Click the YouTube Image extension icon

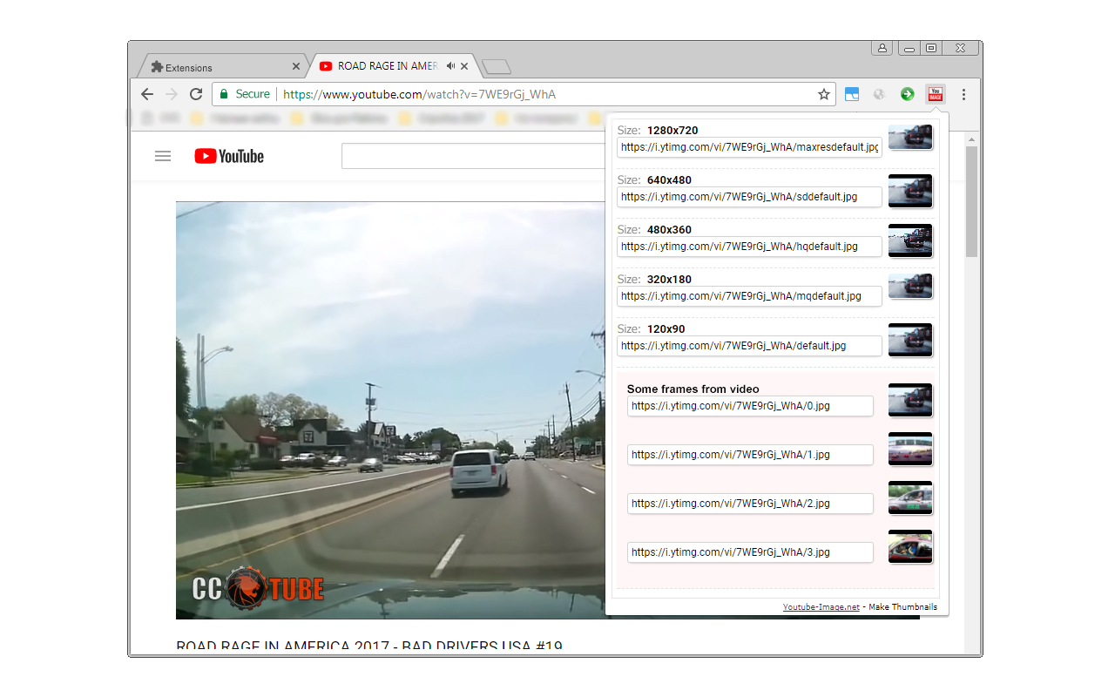tap(935, 94)
